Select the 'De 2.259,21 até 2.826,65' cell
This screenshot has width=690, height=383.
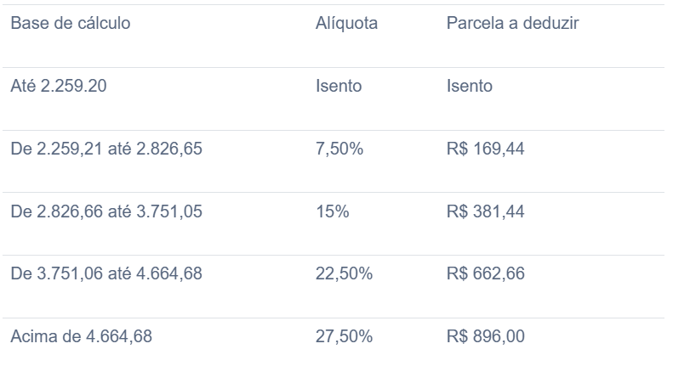[x=106, y=149]
